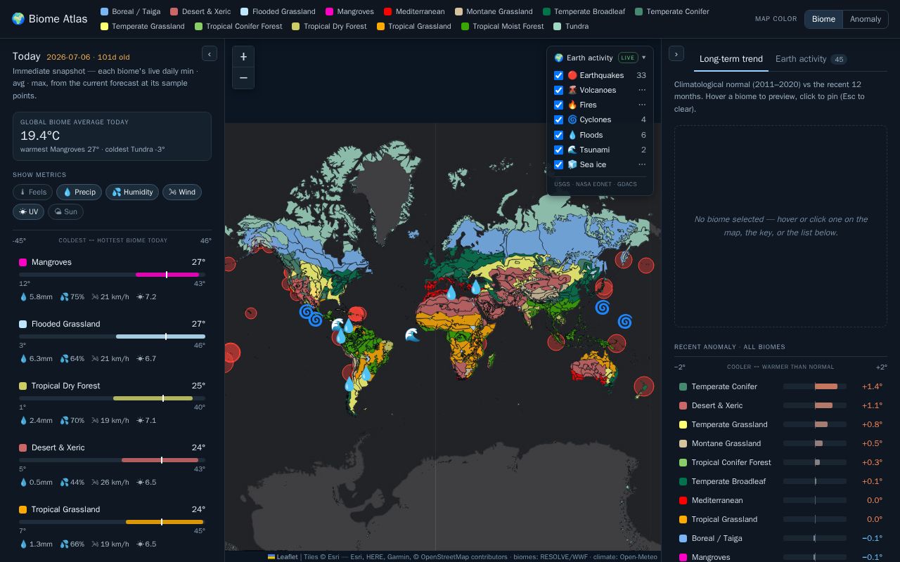Image resolution: width=900 pixels, height=562 pixels.
Task: Click the Global Biome Average 19.4°C value
Action: click(x=40, y=136)
